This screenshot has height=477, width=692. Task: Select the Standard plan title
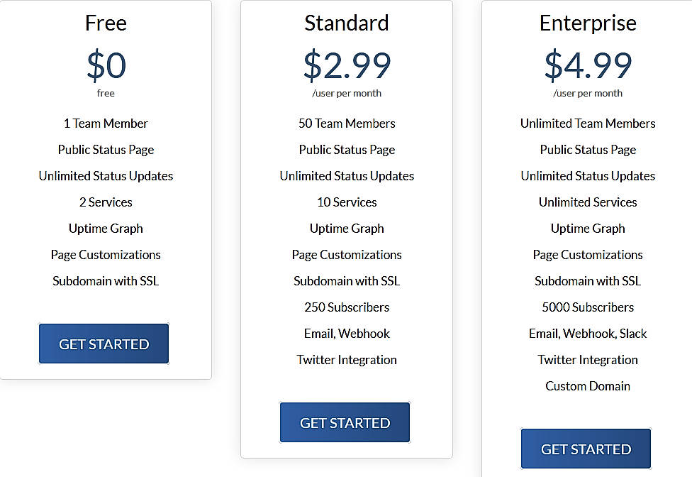tap(346, 23)
